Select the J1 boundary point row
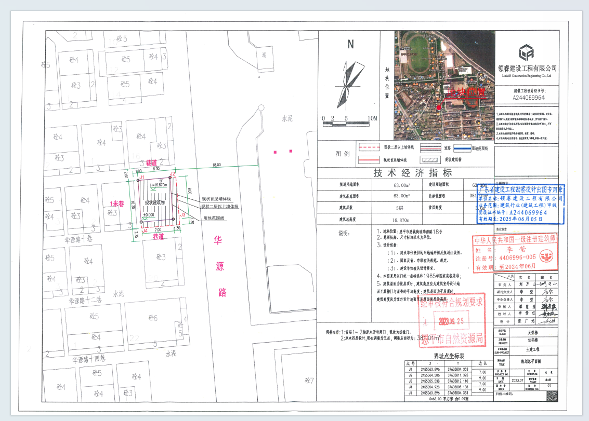This screenshot has width=589, height=421. pos(410,369)
